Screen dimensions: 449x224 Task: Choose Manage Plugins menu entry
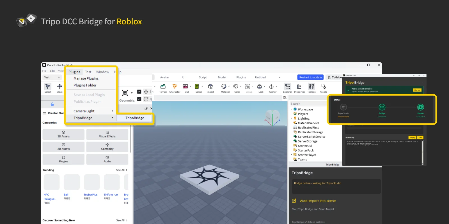(86, 78)
